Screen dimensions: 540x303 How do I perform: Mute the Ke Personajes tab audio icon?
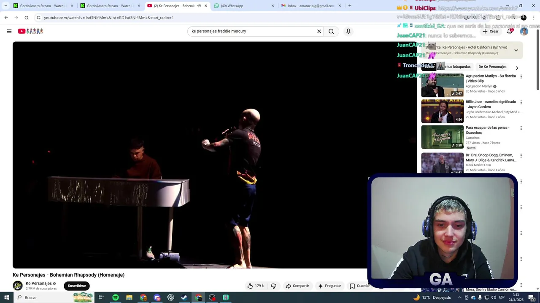[x=199, y=6]
